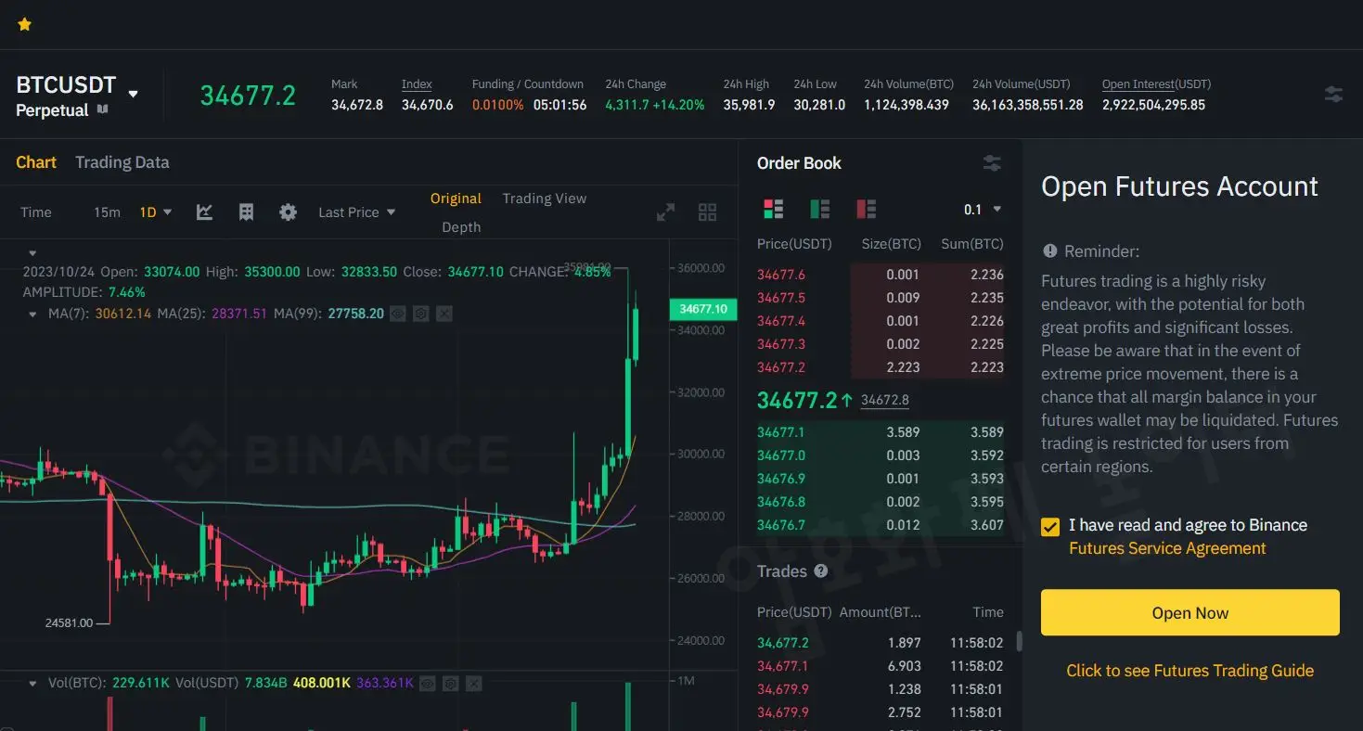Screen dimensions: 1363x731
Task: Open the BTCUSDT symbol selector dropdown
Action: [x=133, y=94]
